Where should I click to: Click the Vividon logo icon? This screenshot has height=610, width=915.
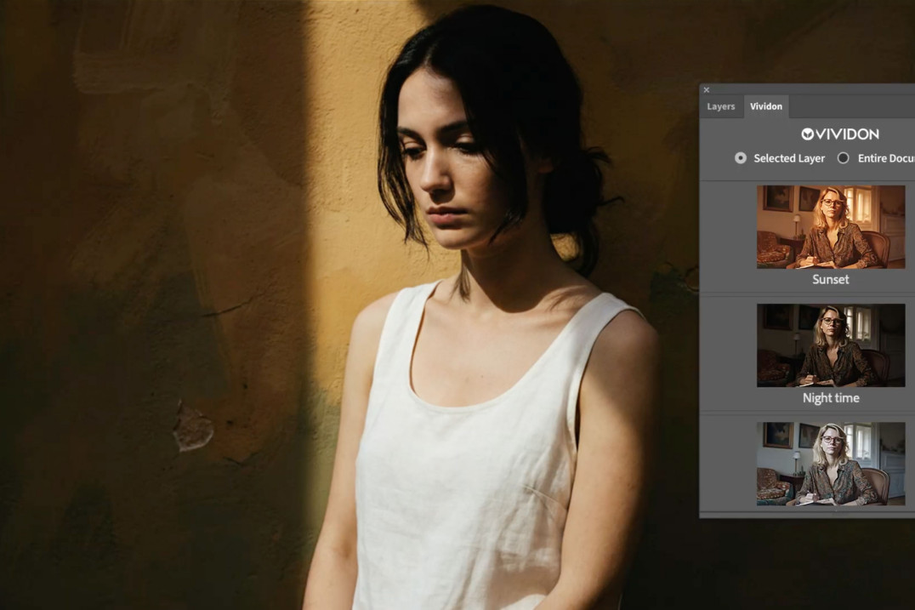point(808,134)
